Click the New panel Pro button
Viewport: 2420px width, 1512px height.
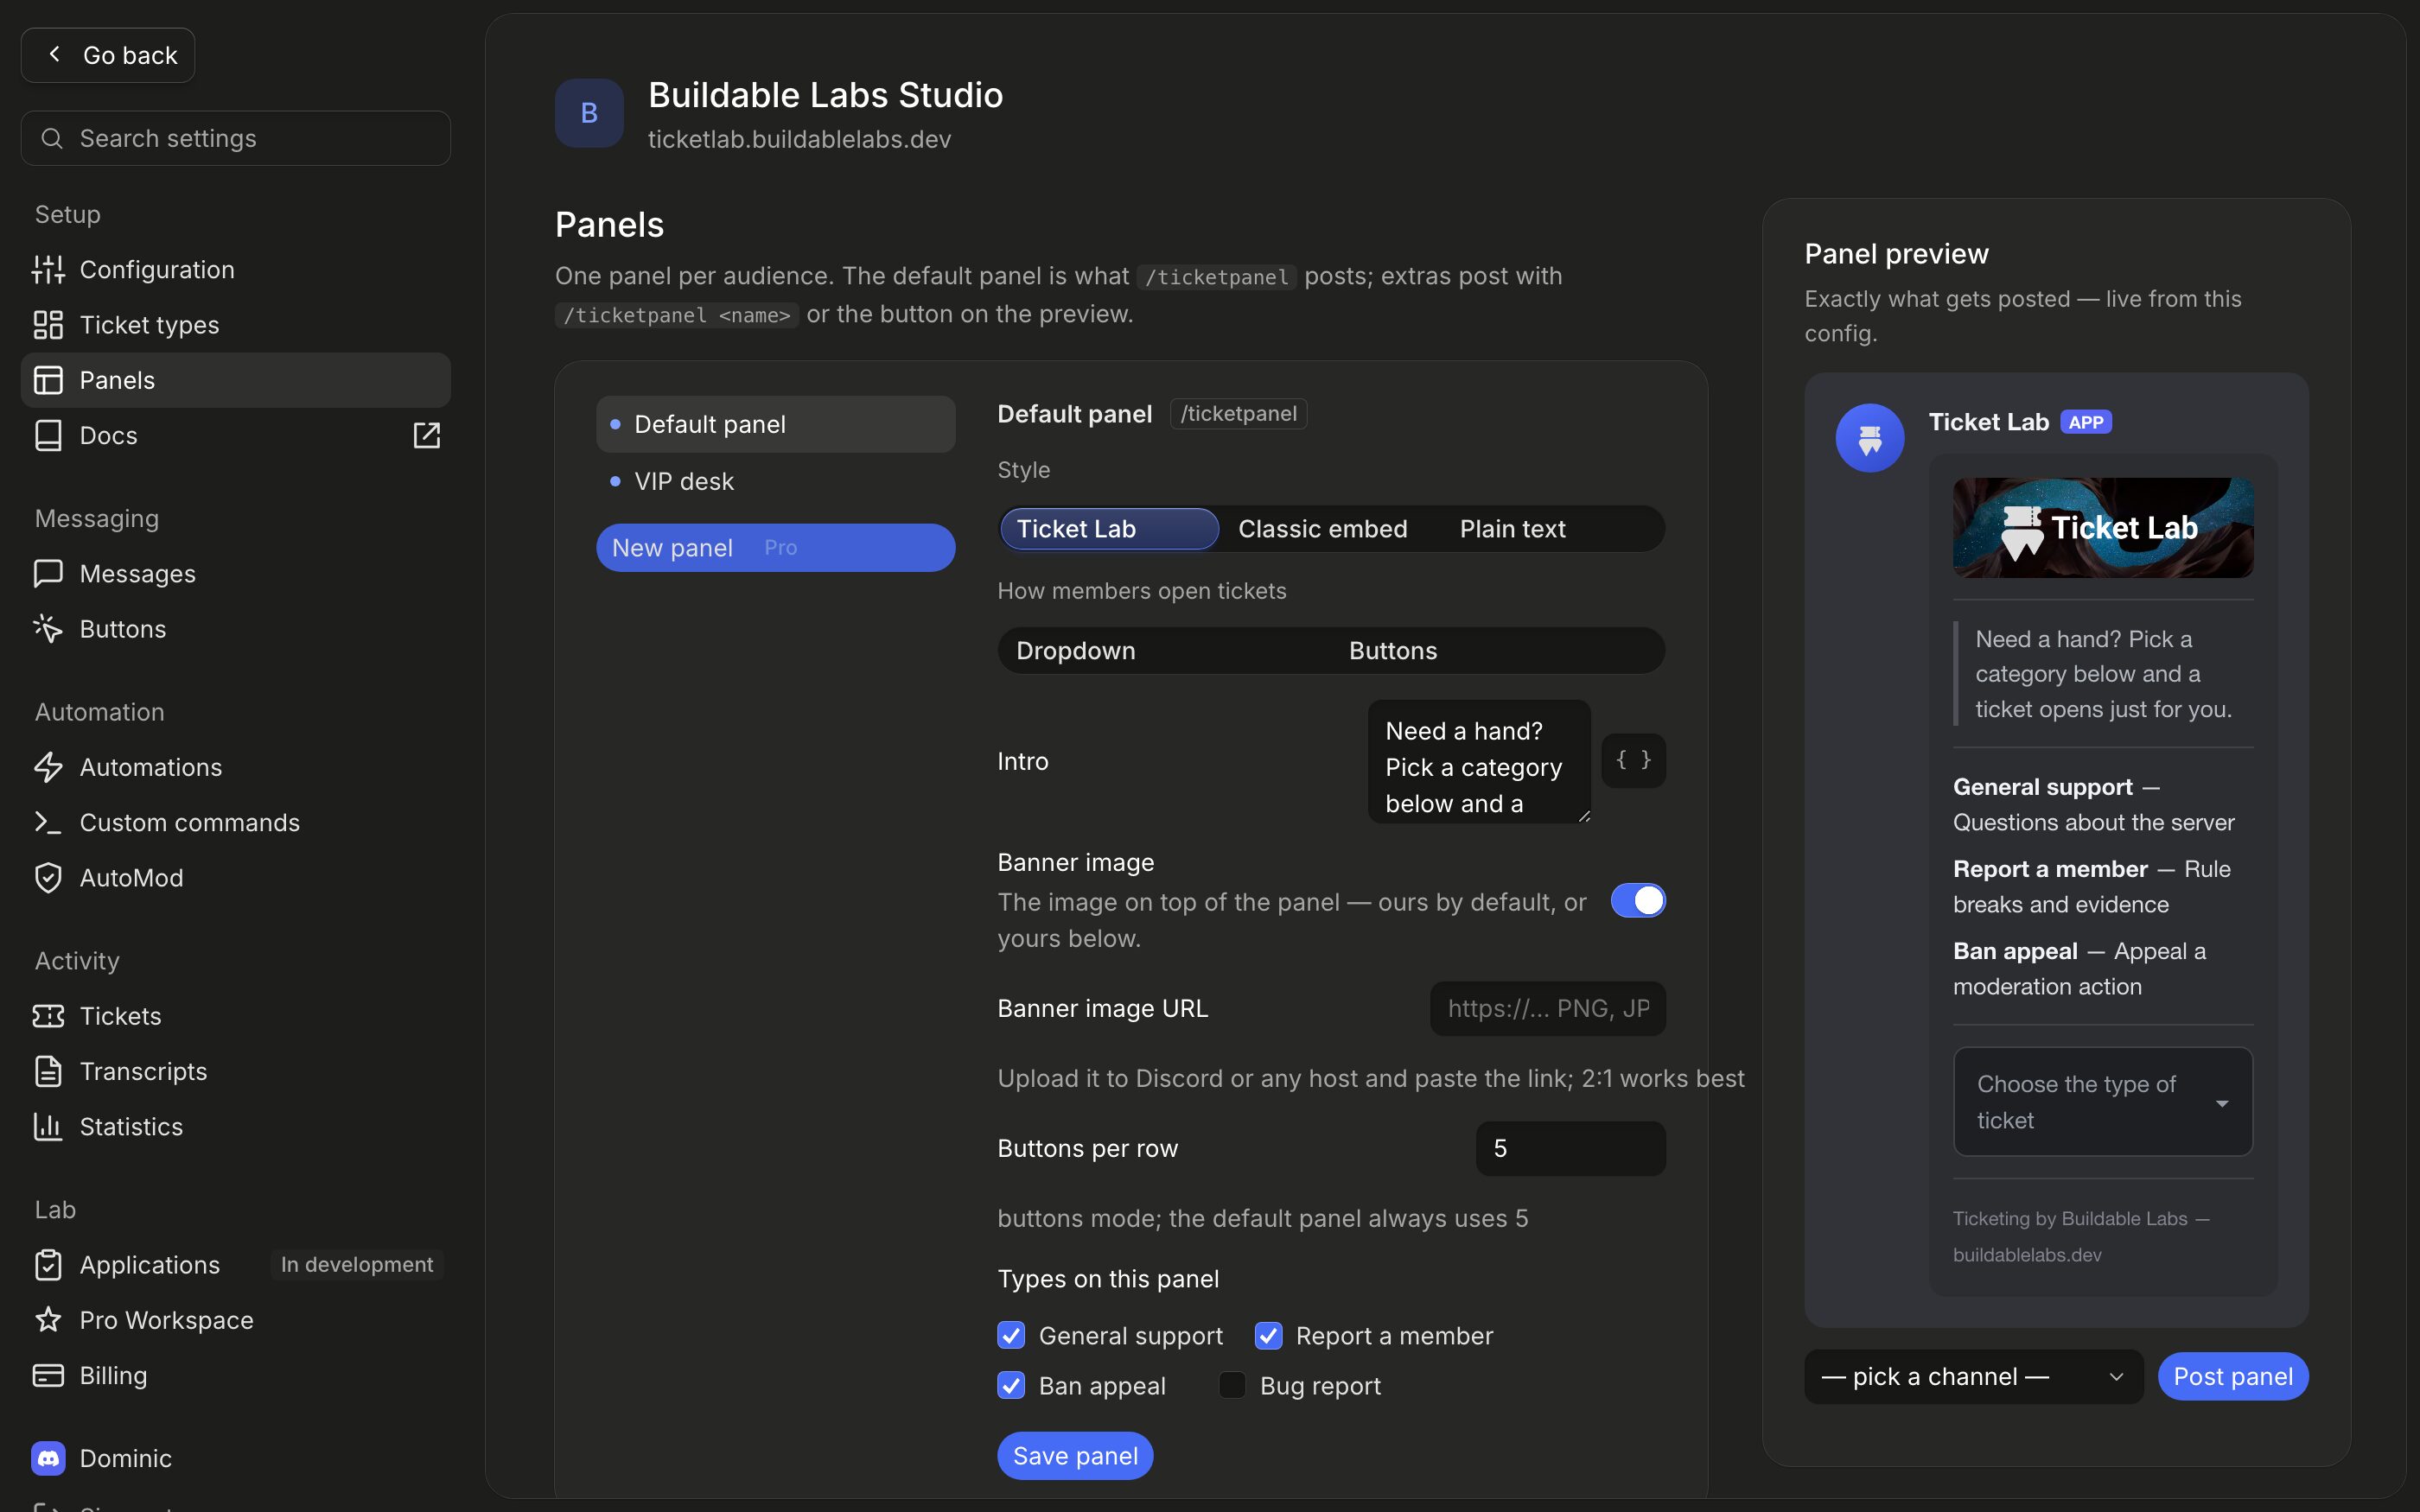click(x=775, y=548)
